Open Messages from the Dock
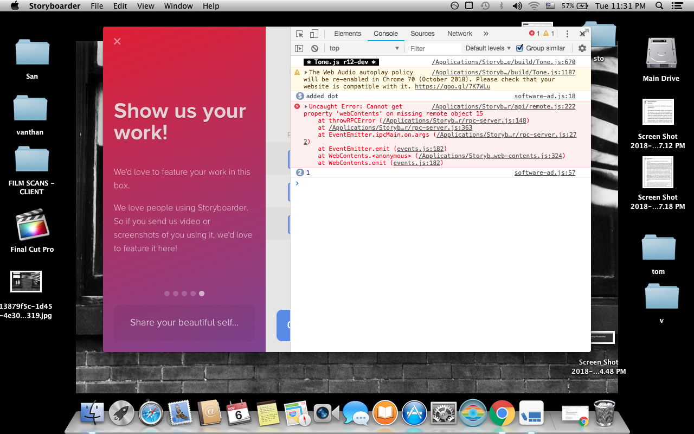This screenshot has height=434, width=694. click(356, 413)
